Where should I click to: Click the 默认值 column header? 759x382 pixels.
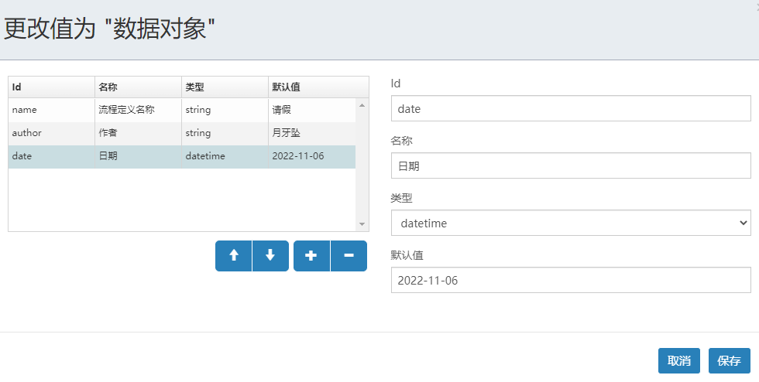(x=318, y=87)
